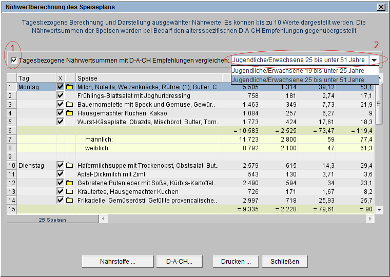Click folder icon next to Milch, Nutella row

click(x=69, y=87)
